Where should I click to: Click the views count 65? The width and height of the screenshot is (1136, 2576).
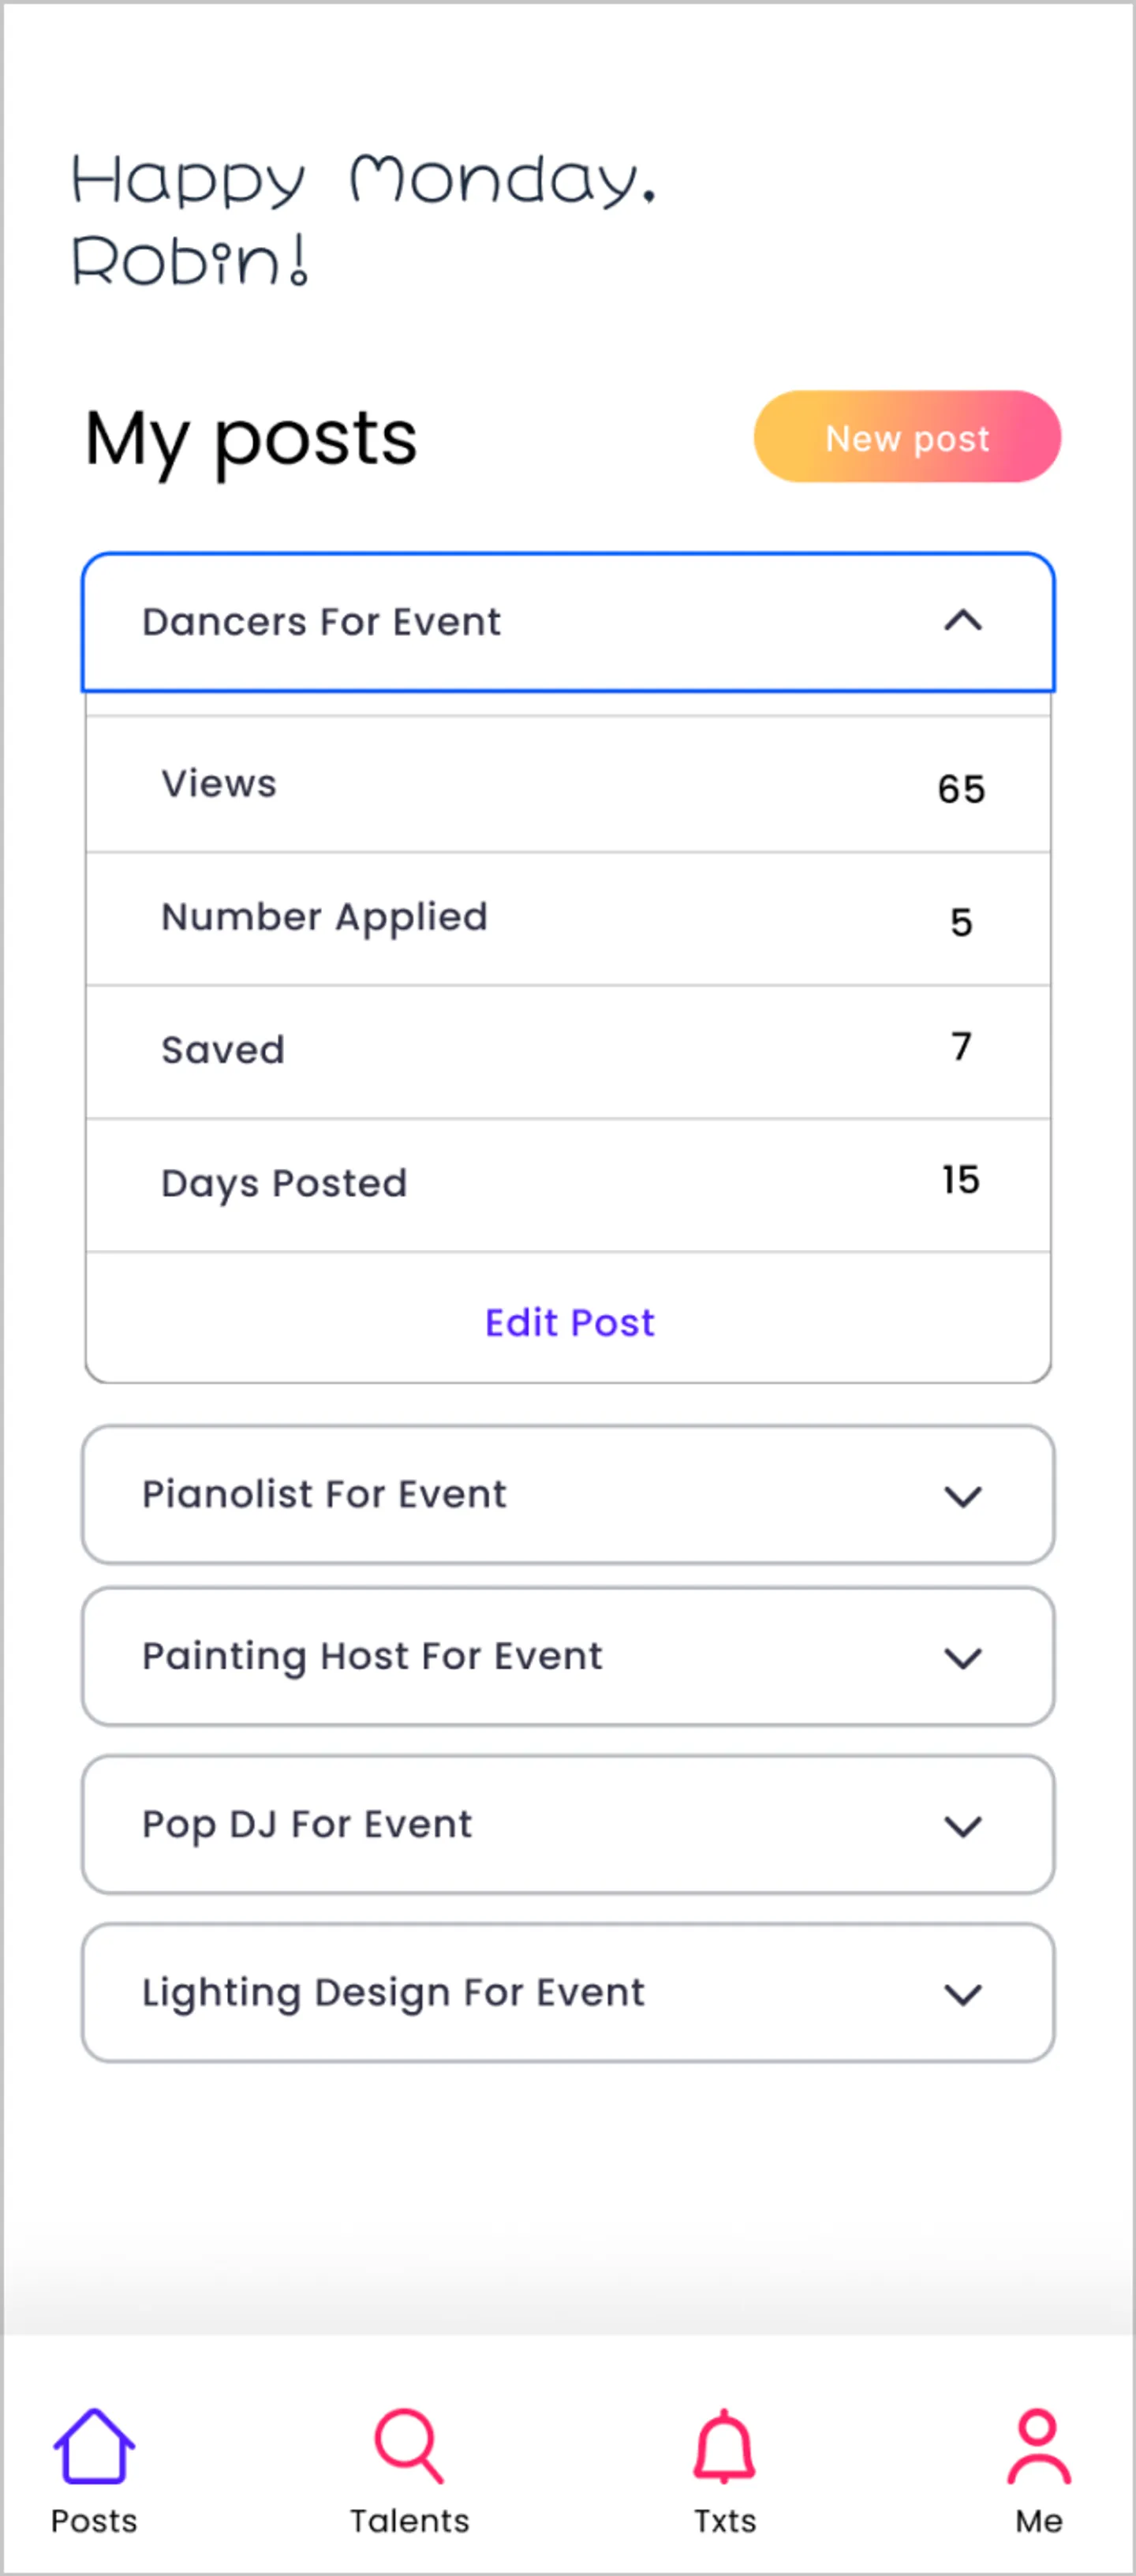click(961, 789)
